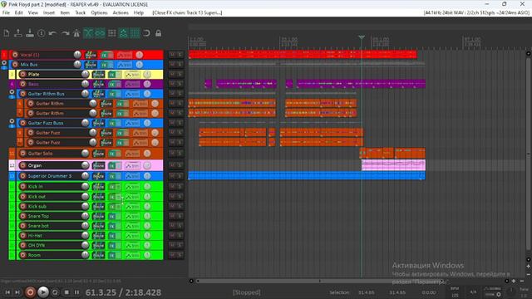532x299 pixels.
Task: Mute the Vocal (1) track
Action: click(172, 55)
